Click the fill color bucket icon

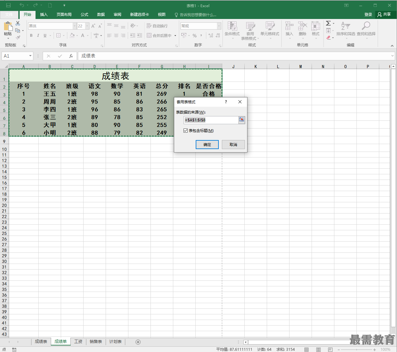tap(72, 35)
